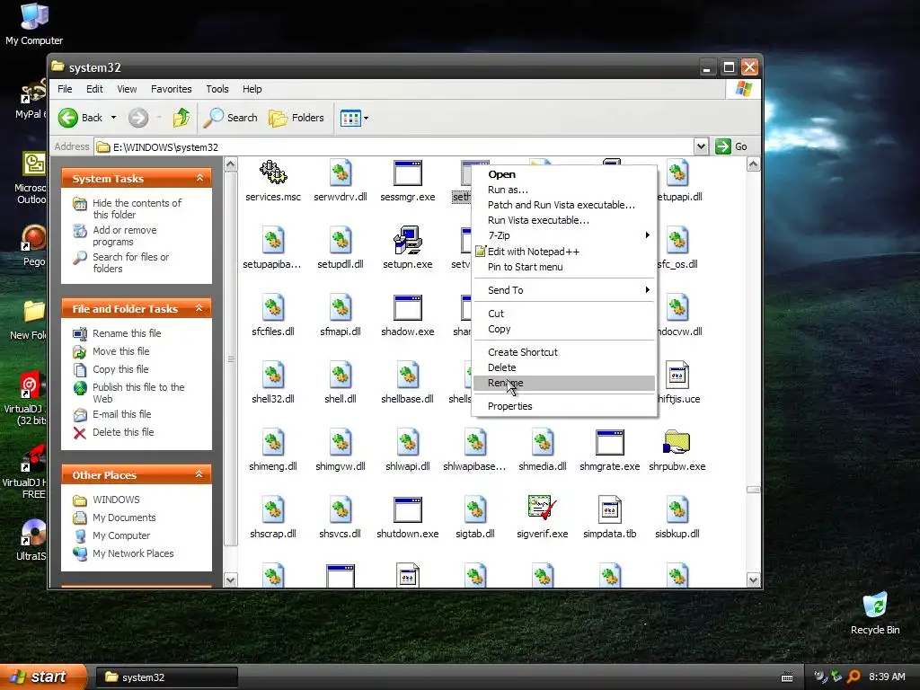
Task: Click Add or remove programs link
Action: (124, 236)
